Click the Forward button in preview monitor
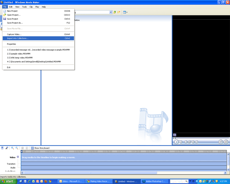 (x=197, y=142)
